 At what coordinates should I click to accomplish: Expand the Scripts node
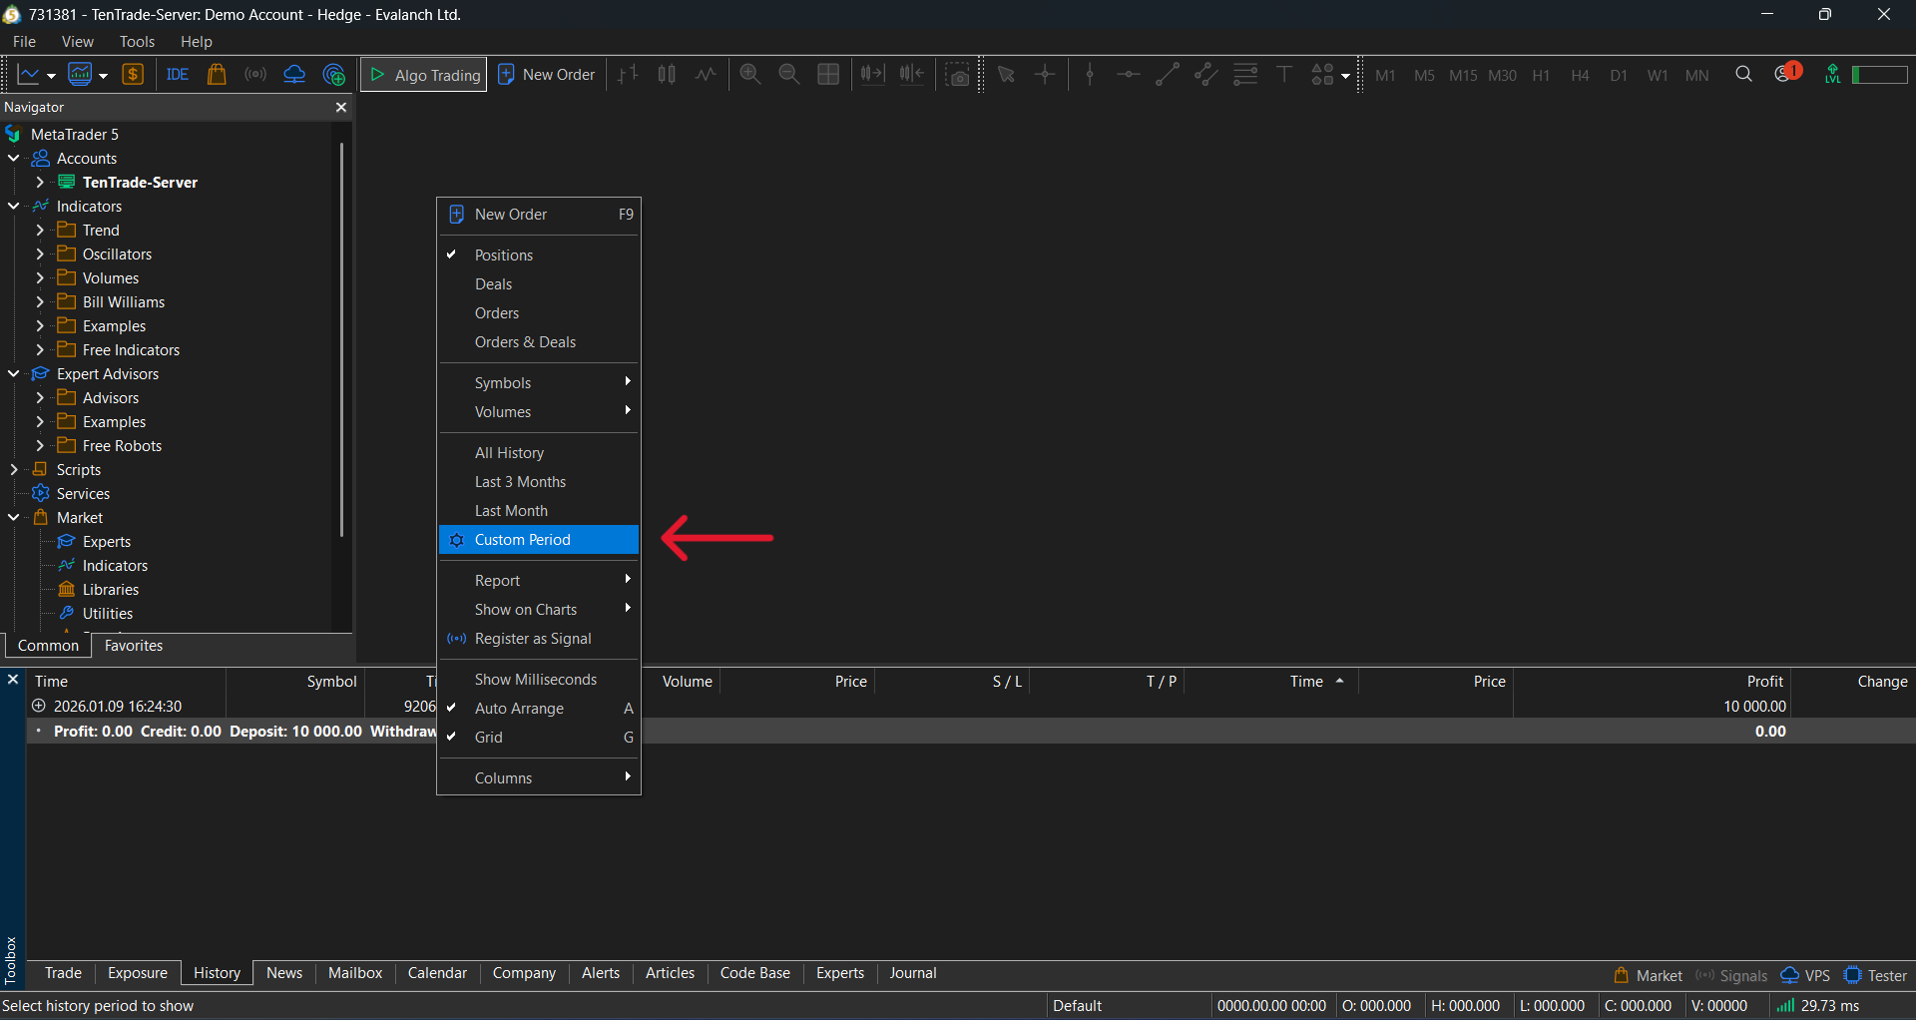pyautogui.click(x=14, y=470)
